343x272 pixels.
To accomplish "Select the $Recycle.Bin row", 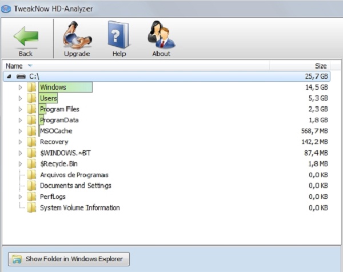I will pyautogui.click(x=166, y=164).
